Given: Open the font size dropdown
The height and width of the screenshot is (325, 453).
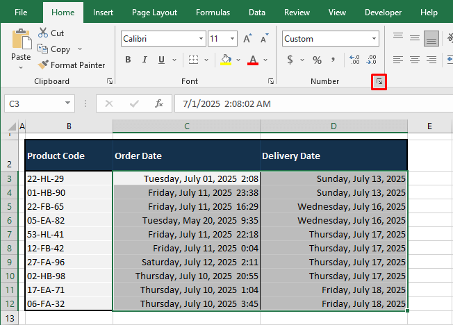Looking at the screenshot, I should (232, 38).
